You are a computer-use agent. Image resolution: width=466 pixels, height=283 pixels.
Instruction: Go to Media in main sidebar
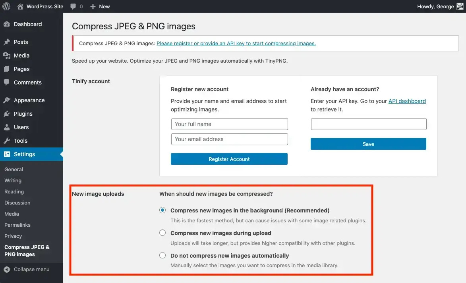(x=22, y=55)
